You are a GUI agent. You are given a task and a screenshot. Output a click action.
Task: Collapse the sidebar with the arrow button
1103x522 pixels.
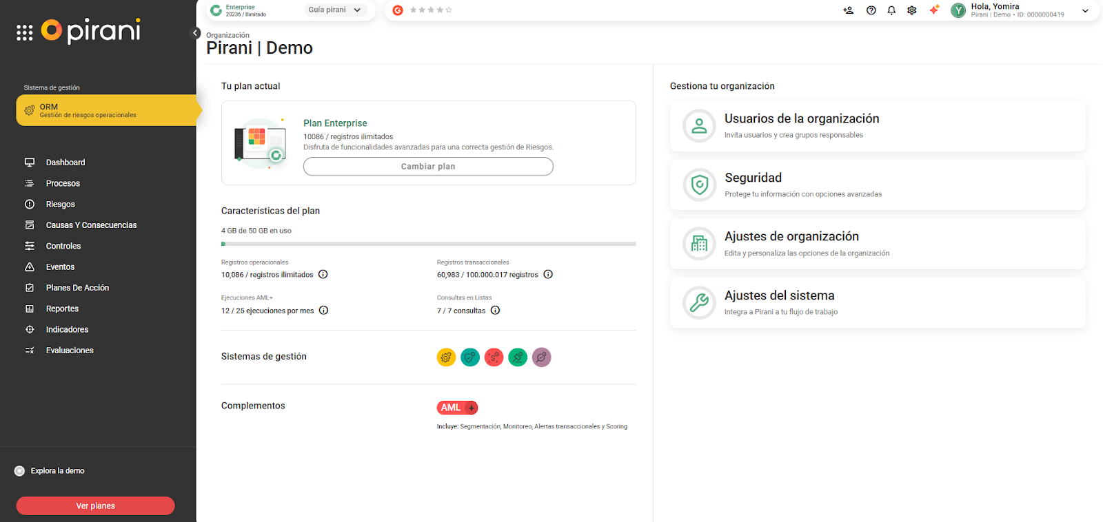click(x=195, y=33)
